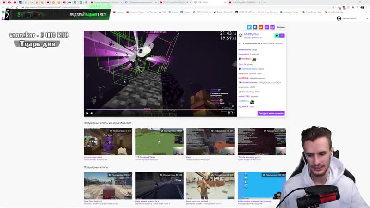370x208 pixels.
Task: Click the 'How Tony met Brit' title link
Action: [x=93, y=201]
